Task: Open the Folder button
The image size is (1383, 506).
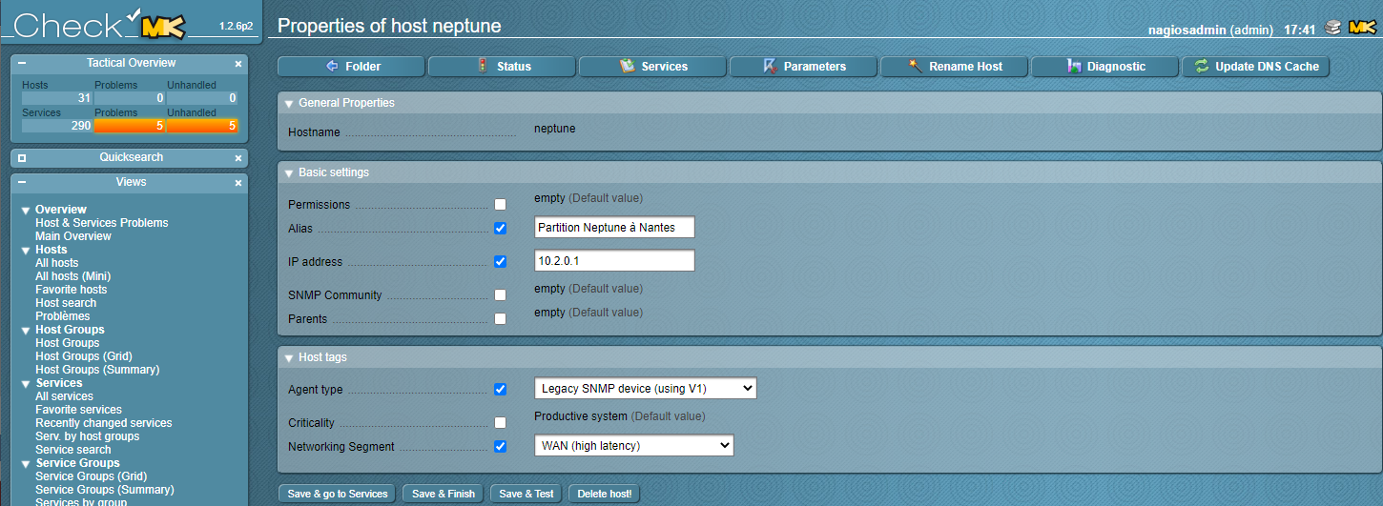Action: pos(351,67)
